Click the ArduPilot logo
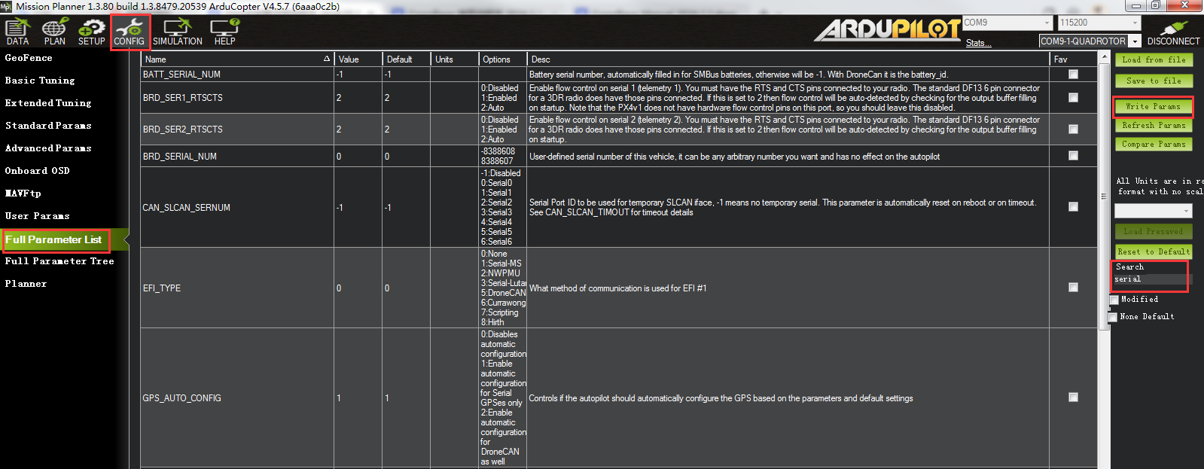This screenshot has height=469, width=1204. (x=887, y=30)
